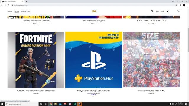Open the Chrome profile avatar
This screenshot has width=189, height=106.
pyautogui.click(x=184, y=5)
